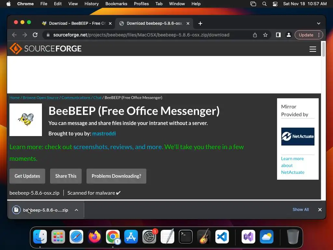Viewport: 333px width, 250px height.
Task: Open the Browse Open Source breadcrumb
Action: pyautogui.click(x=41, y=98)
